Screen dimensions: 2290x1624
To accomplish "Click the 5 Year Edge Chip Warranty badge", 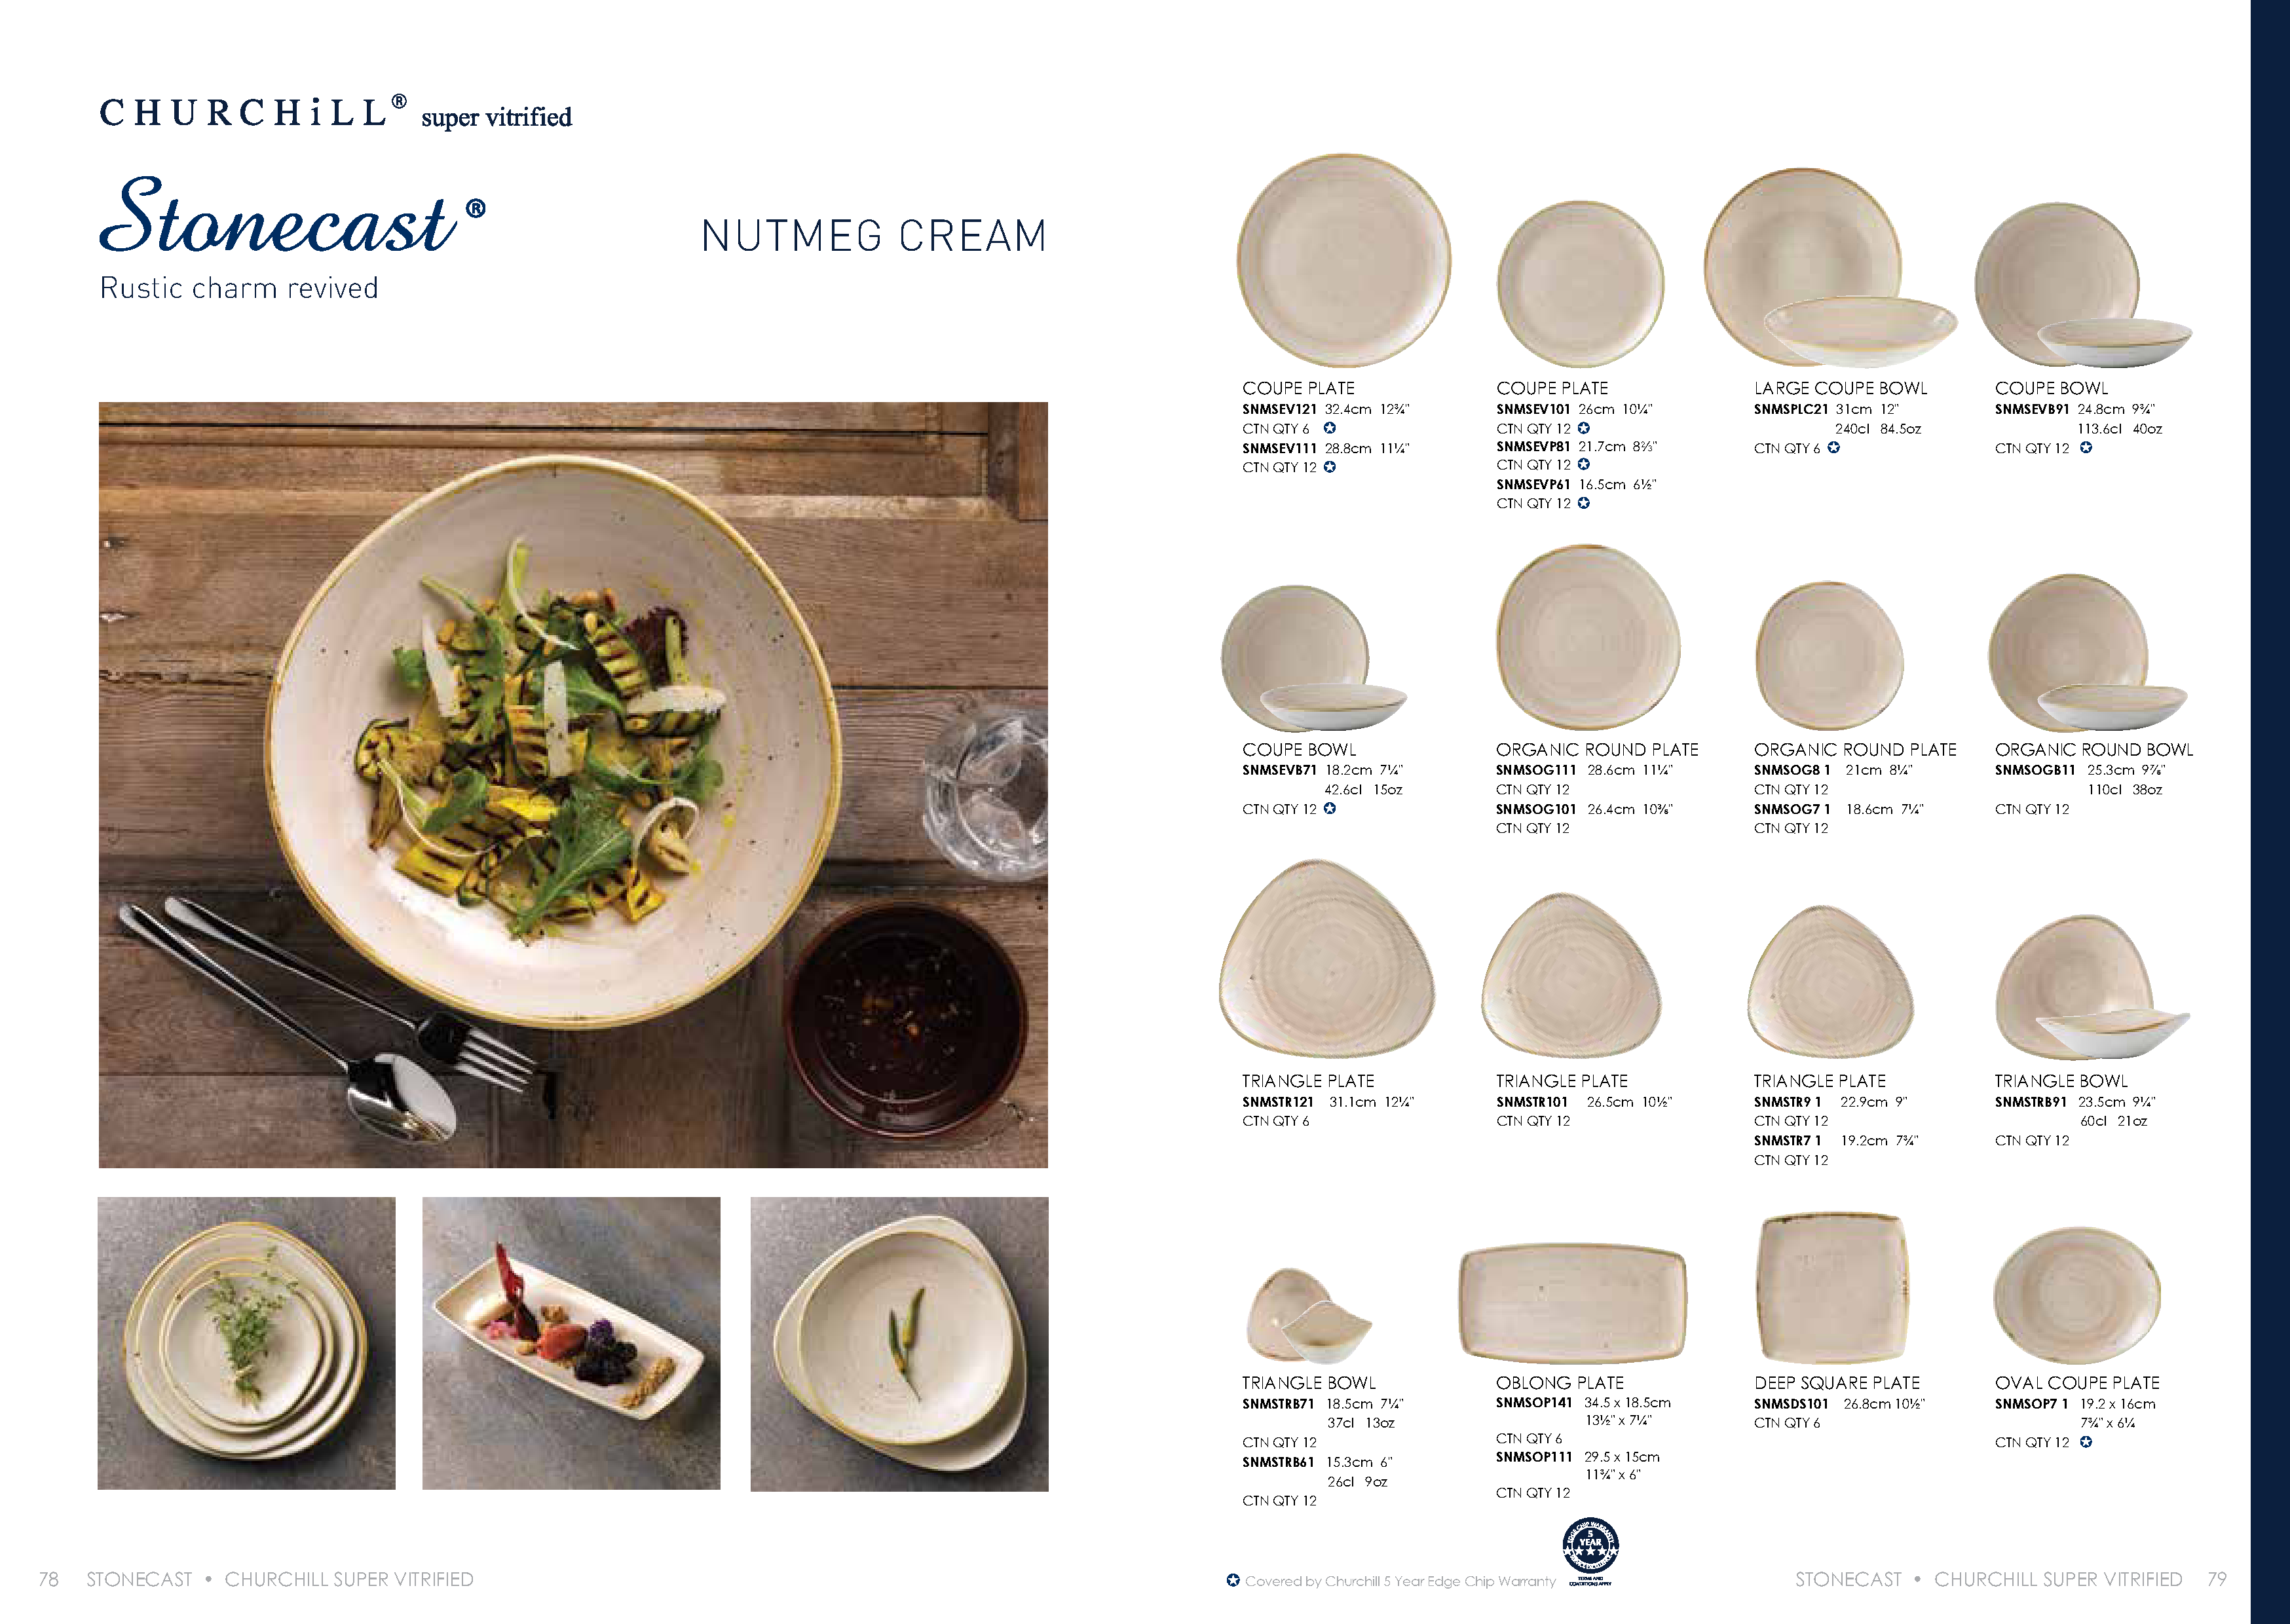I will [1590, 1551].
